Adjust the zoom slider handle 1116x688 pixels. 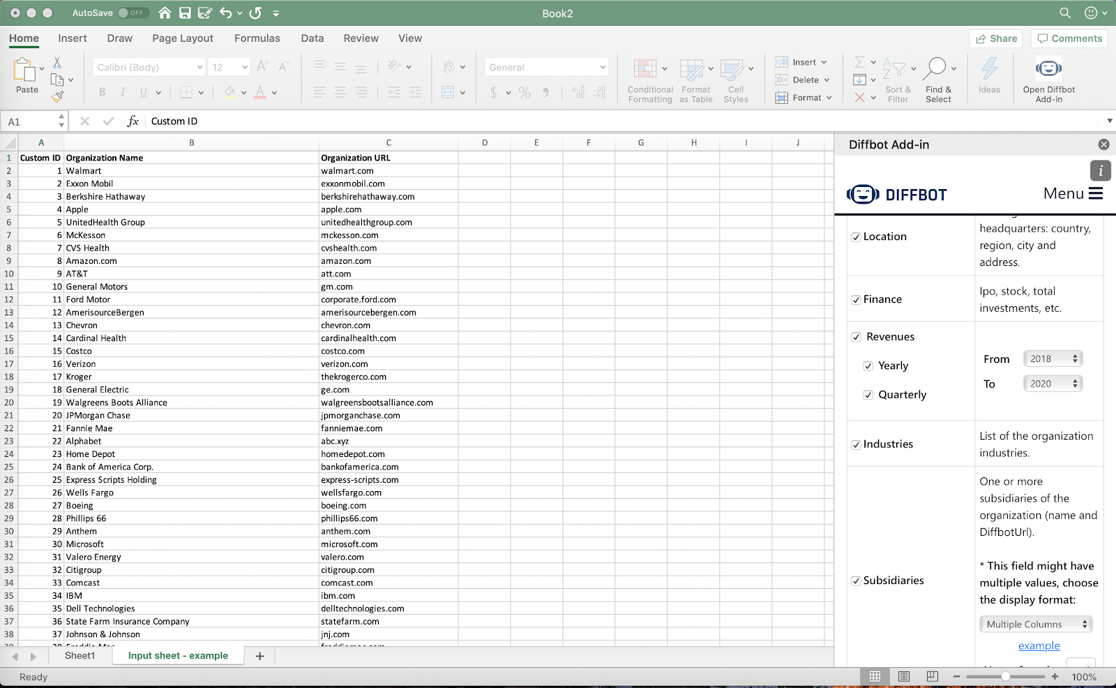1005,676
